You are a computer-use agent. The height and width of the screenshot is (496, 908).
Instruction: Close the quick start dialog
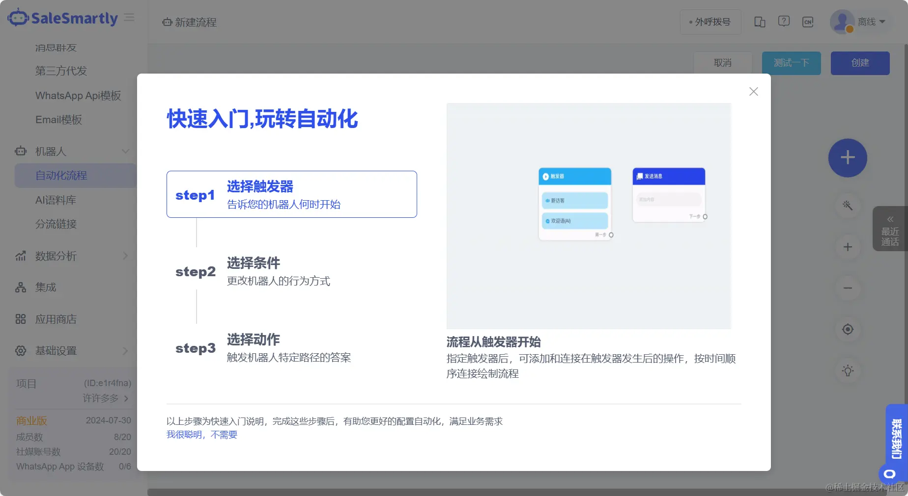click(x=753, y=92)
